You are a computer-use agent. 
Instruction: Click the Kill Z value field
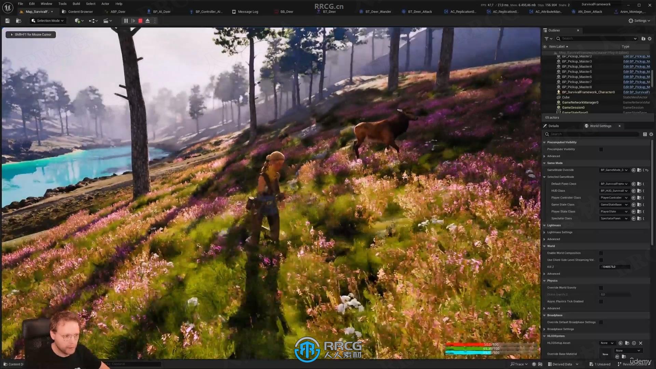[615, 267]
